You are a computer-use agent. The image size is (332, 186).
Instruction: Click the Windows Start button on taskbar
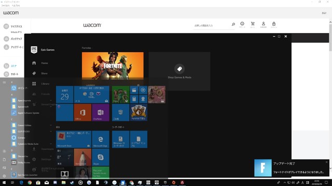pos(4,182)
